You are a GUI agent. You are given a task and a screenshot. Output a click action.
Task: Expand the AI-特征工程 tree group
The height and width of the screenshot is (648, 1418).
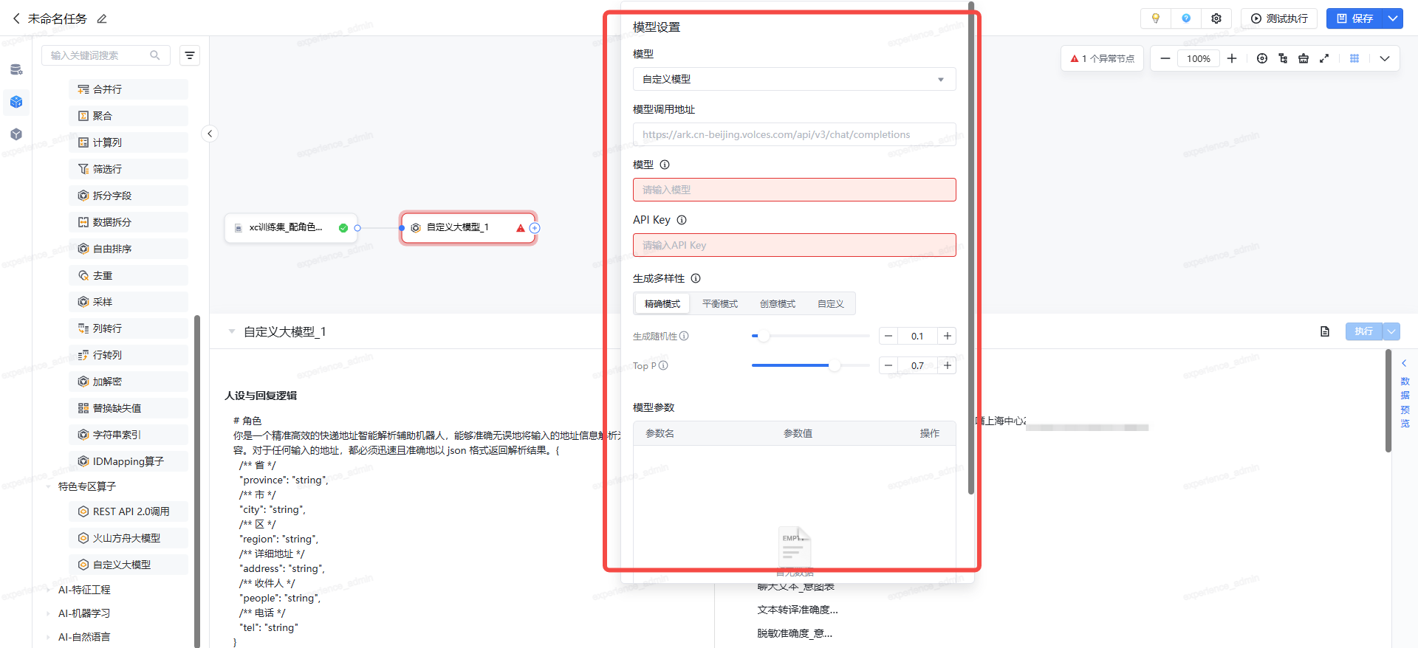click(x=48, y=590)
